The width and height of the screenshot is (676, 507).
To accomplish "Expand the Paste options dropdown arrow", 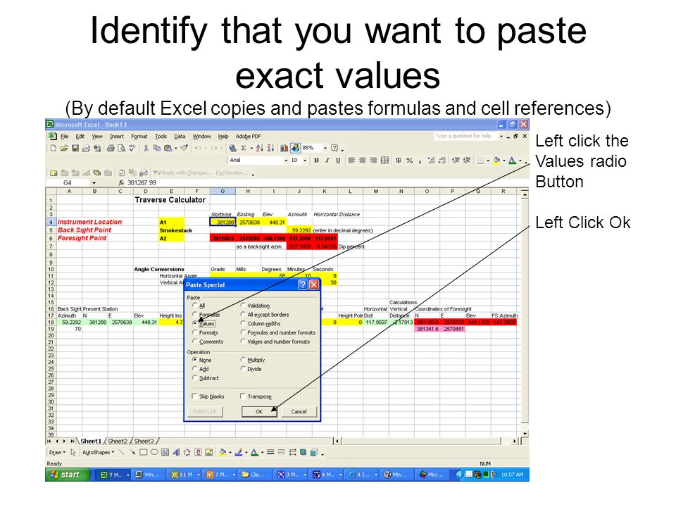I will coord(175,149).
